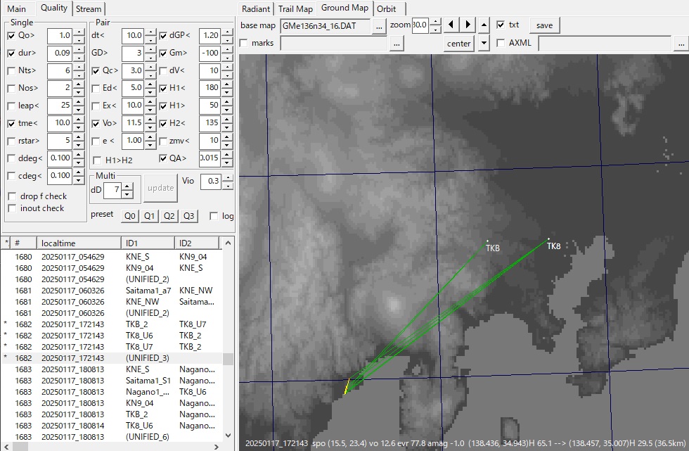
Task: Toggle the txt overlay checkbox
Action: [x=501, y=25]
